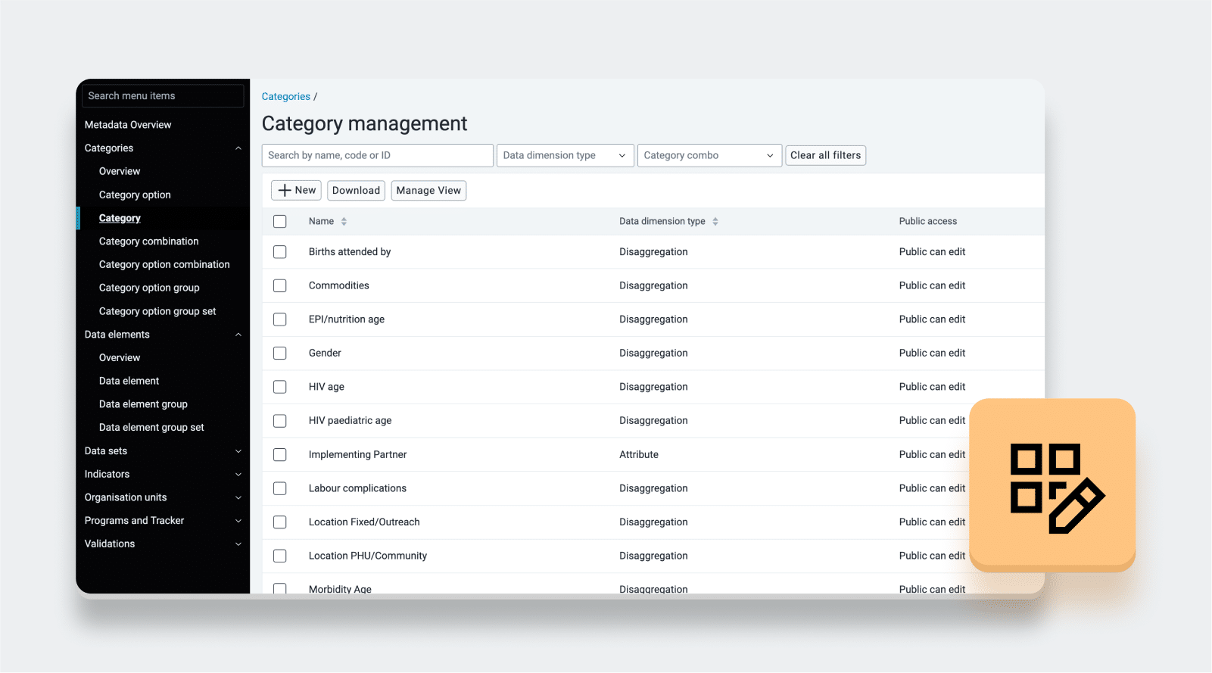Viewport: 1212px width, 673px height.
Task: Tick the select-all checkbox in table header
Action: pyautogui.click(x=280, y=222)
